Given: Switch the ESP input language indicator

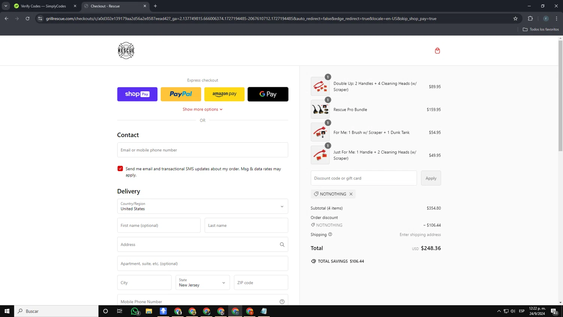Looking at the screenshot, I should pos(522,311).
